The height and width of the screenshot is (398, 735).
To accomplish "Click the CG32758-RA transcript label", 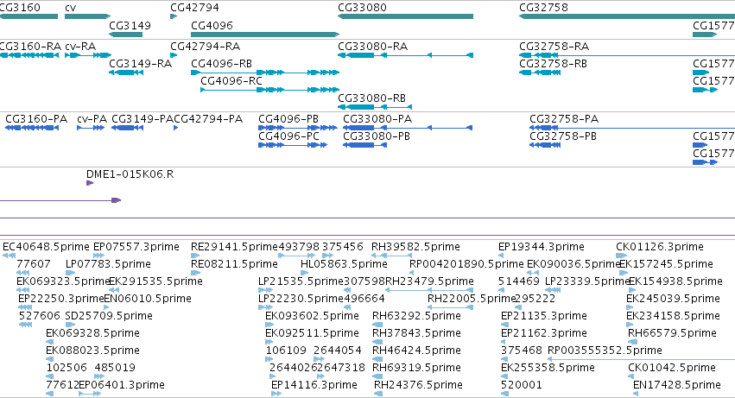I will (x=554, y=47).
